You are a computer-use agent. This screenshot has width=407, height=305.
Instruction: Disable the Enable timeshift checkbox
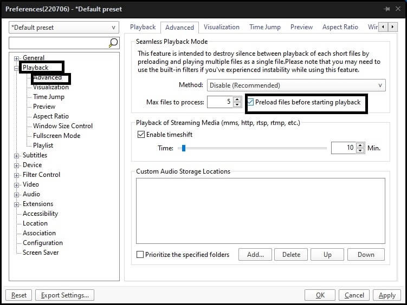tap(141, 134)
